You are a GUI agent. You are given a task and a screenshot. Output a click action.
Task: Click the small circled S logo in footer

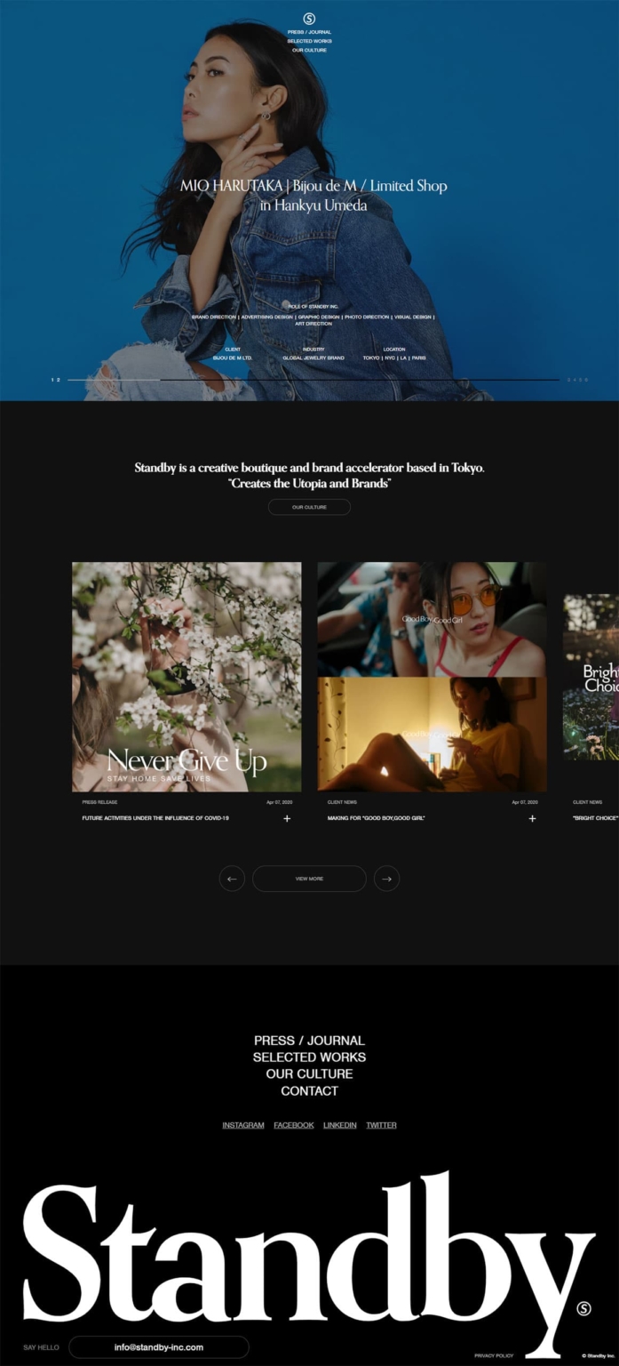coord(583,1307)
